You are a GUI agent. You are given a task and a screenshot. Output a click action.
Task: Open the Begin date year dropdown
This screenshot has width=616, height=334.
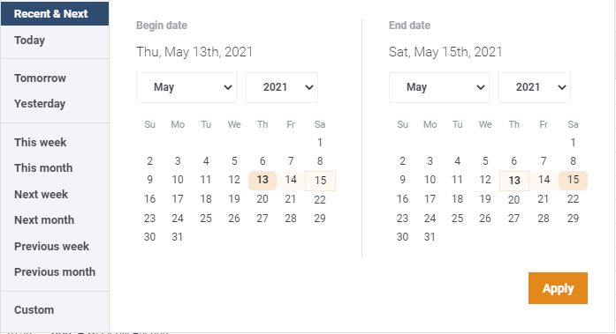282,87
